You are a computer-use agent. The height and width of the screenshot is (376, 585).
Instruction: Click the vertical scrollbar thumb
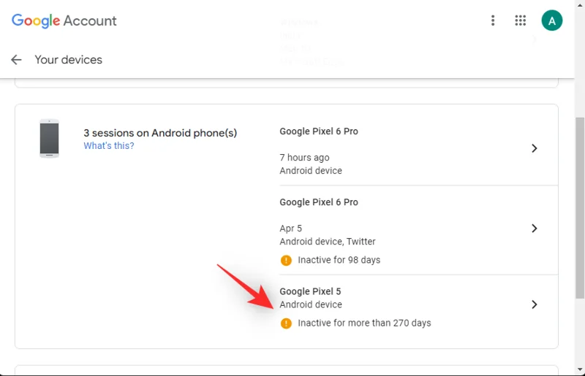[580, 208]
